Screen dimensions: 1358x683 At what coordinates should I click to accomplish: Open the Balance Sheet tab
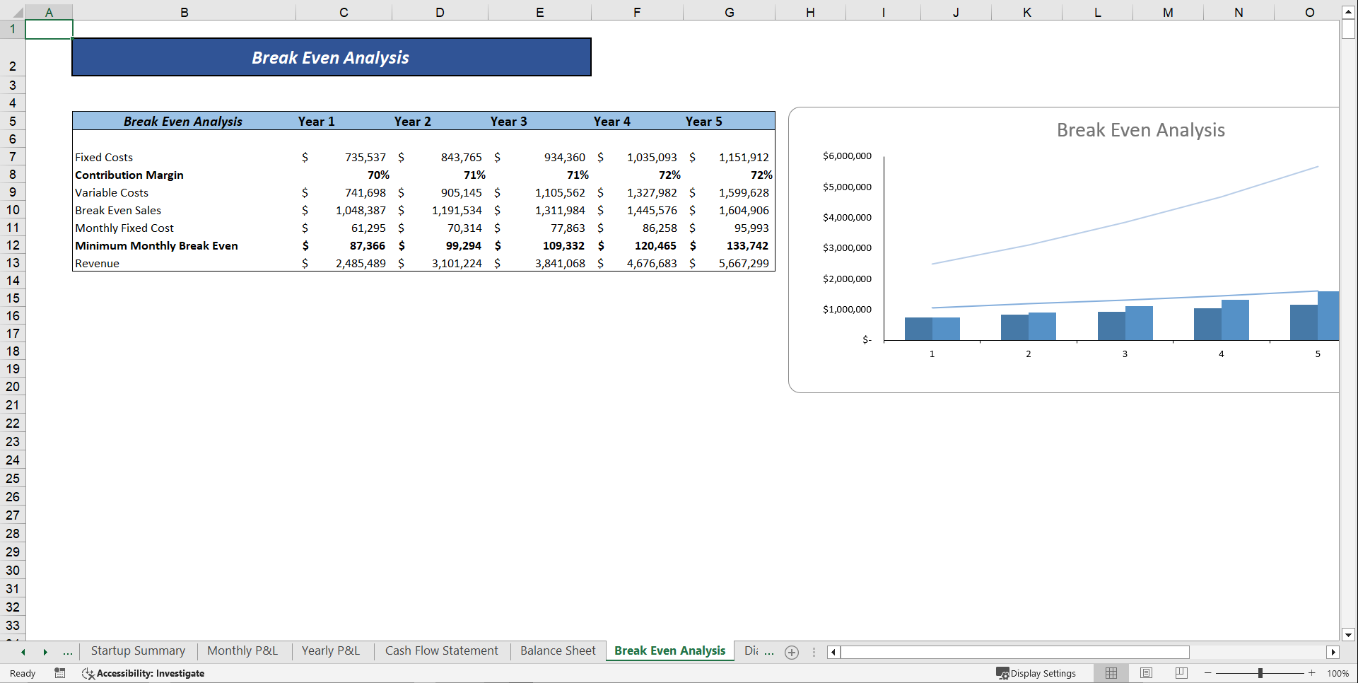(x=558, y=650)
